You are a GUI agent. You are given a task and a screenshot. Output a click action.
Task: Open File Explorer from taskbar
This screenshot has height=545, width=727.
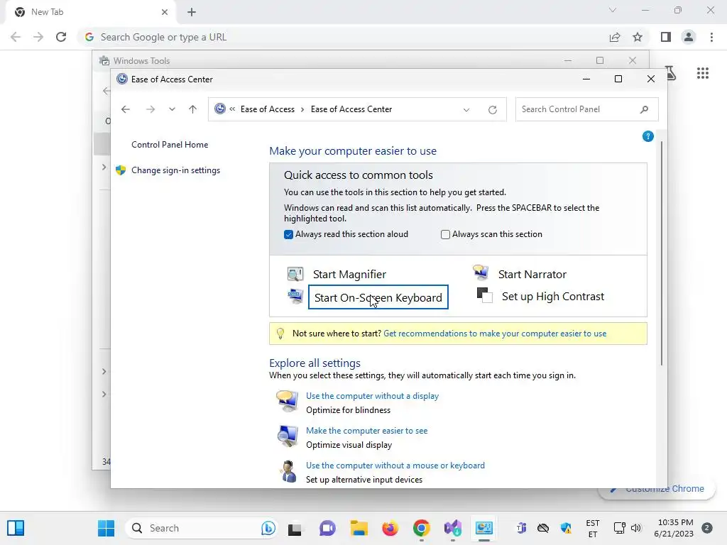[359, 528]
